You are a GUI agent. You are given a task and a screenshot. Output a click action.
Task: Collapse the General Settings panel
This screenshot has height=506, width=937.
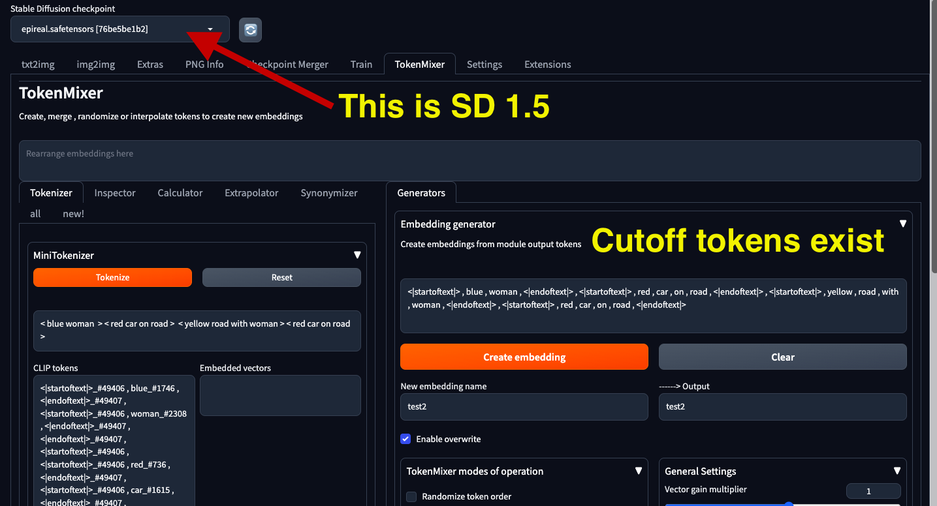[x=897, y=470]
